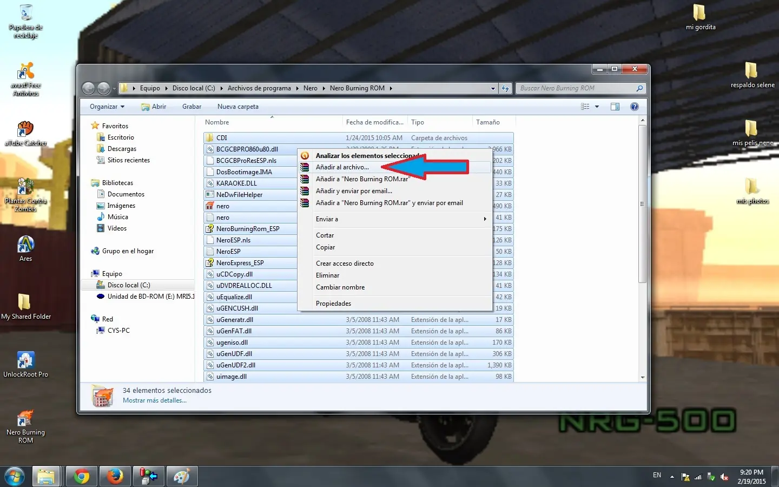This screenshot has width=779, height=487.
Task: Choose Copiar in context menu
Action: [395, 247]
